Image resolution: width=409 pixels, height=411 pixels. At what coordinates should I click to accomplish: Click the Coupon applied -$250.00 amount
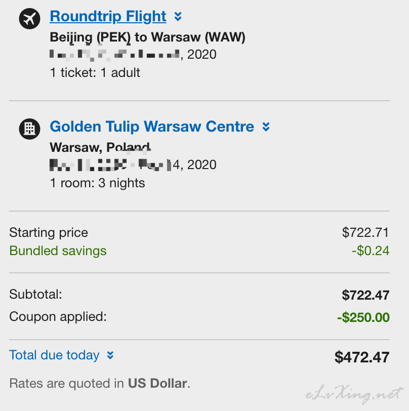[x=363, y=317]
